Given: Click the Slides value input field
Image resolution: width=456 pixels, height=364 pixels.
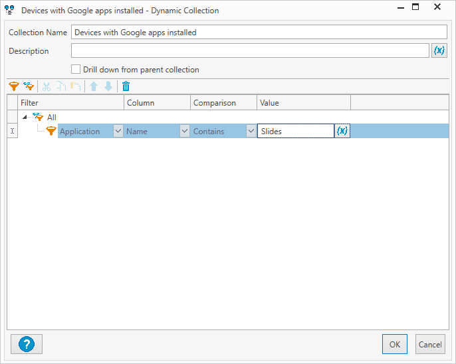Looking at the screenshot, I should [x=296, y=131].
